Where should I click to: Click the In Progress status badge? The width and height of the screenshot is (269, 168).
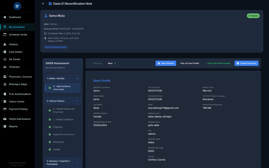[x=253, y=16]
